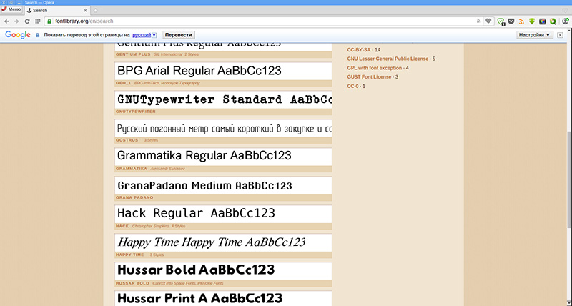Open the tab menu heart icon in tab bar
Viewport: 572px width, 306px height.
tap(566, 11)
